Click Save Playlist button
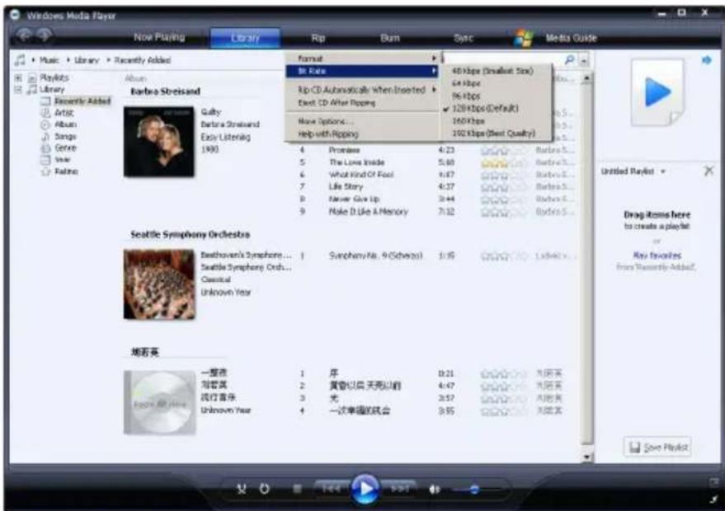This screenshot has height=511, width=725. pyautogui.click(x=657, y=447)
